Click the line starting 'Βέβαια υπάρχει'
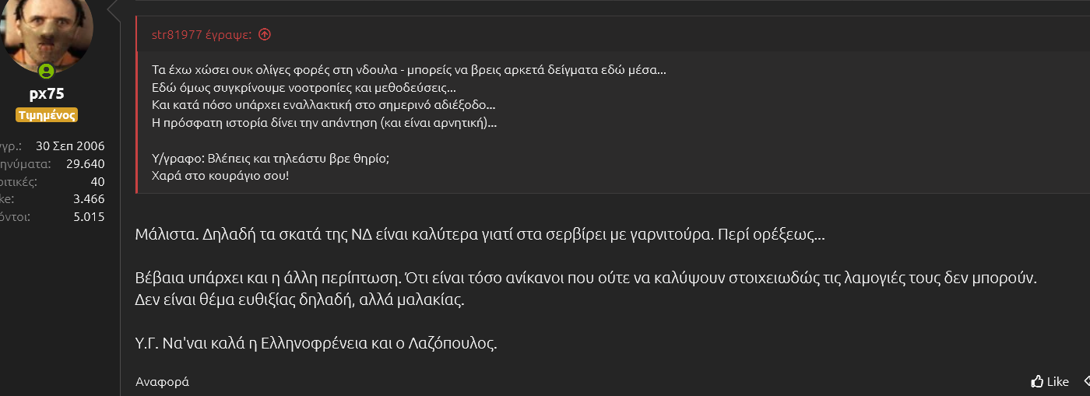Viewport: 1090px width, 396px height. tap(587, 278)
